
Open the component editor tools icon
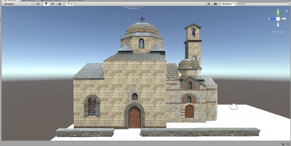[x=208, y=4]
